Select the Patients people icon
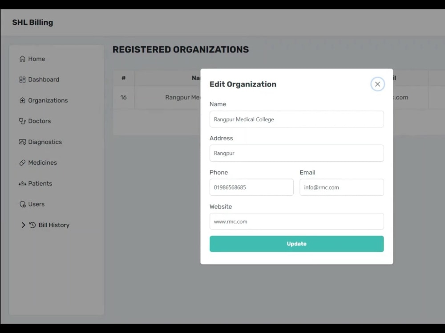 pyautogui.click(x=22, y=183)
